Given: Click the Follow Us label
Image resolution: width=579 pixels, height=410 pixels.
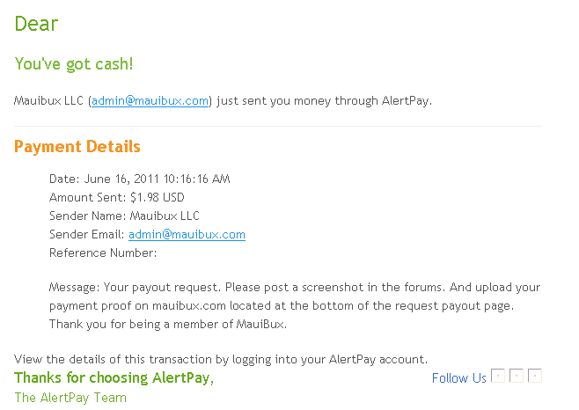Looking at the screenshot, I should coord(459,378).
